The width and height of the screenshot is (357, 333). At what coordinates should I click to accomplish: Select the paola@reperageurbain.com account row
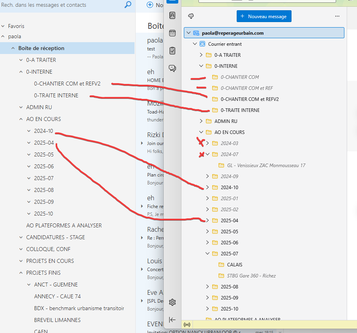point(264,33)
